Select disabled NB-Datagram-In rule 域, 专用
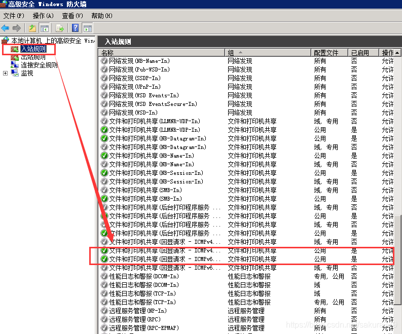This screenshot has height=334, width=402. pos(158,147)
